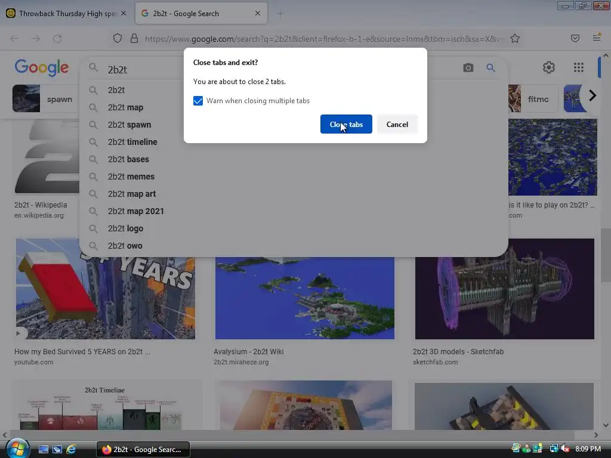
Task: Cancel the close tabs dialog
Action: [397, 124]
